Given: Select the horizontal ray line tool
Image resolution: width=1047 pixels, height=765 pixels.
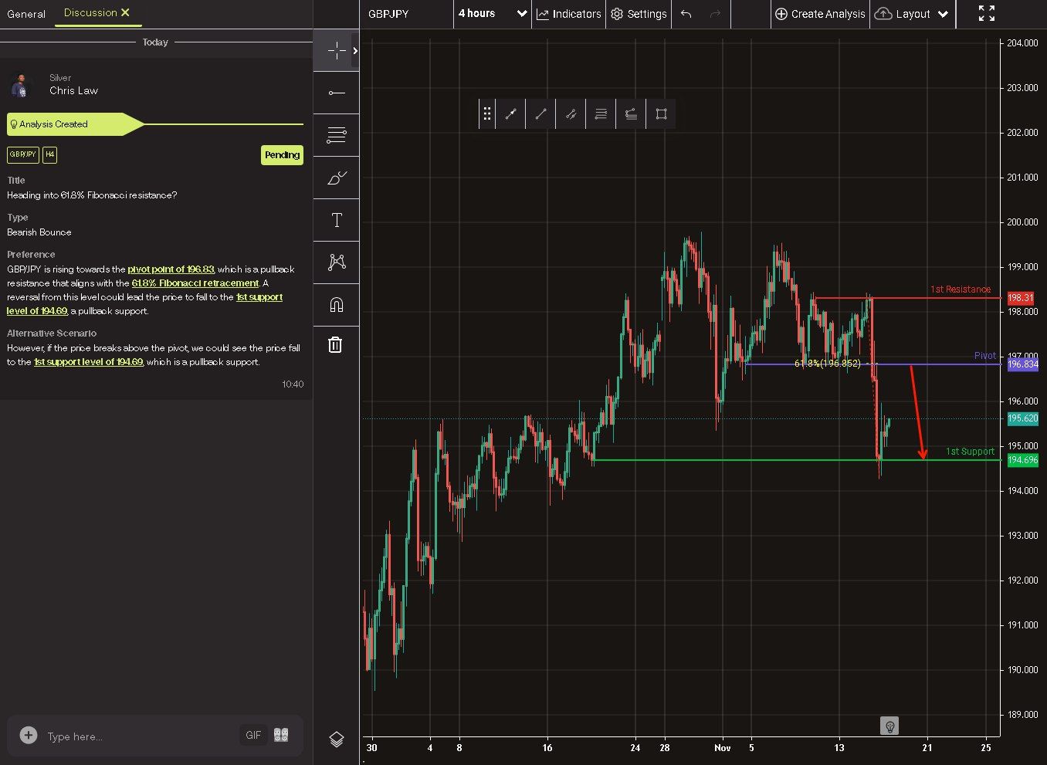Looking at the screenshot, I should [x=336, y=93].
